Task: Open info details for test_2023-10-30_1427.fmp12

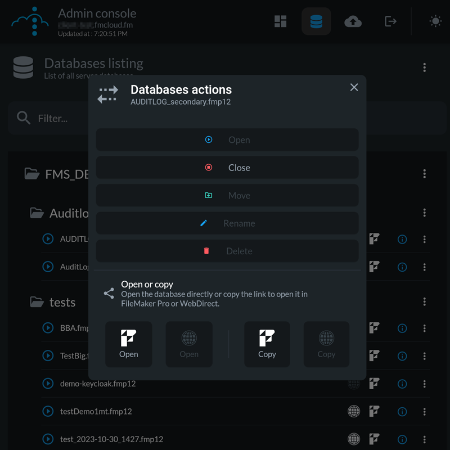Action: tap(402, 439)
